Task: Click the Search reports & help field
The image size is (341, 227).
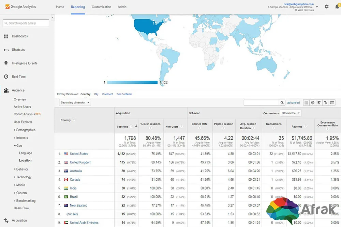Action: pyautogui.click(x=26, y=23)
